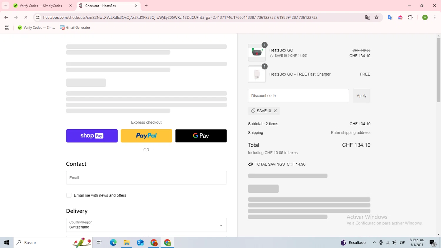Remove the SAVE10 discount tag
The image size is (441, 248).
(275, 111)
